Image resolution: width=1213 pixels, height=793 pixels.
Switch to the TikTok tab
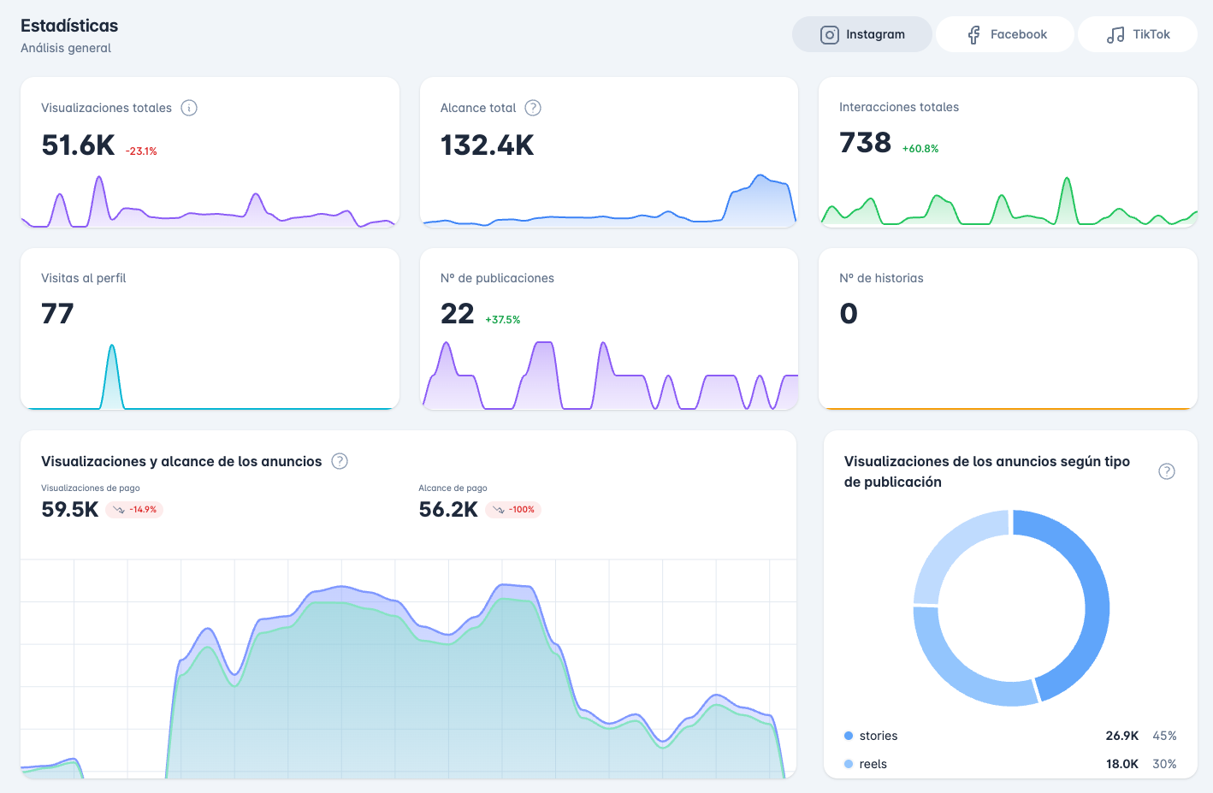click(1137, 35)
